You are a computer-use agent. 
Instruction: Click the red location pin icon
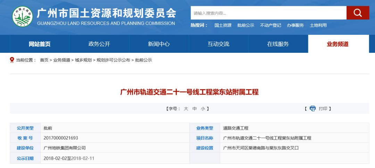(12, 60)
